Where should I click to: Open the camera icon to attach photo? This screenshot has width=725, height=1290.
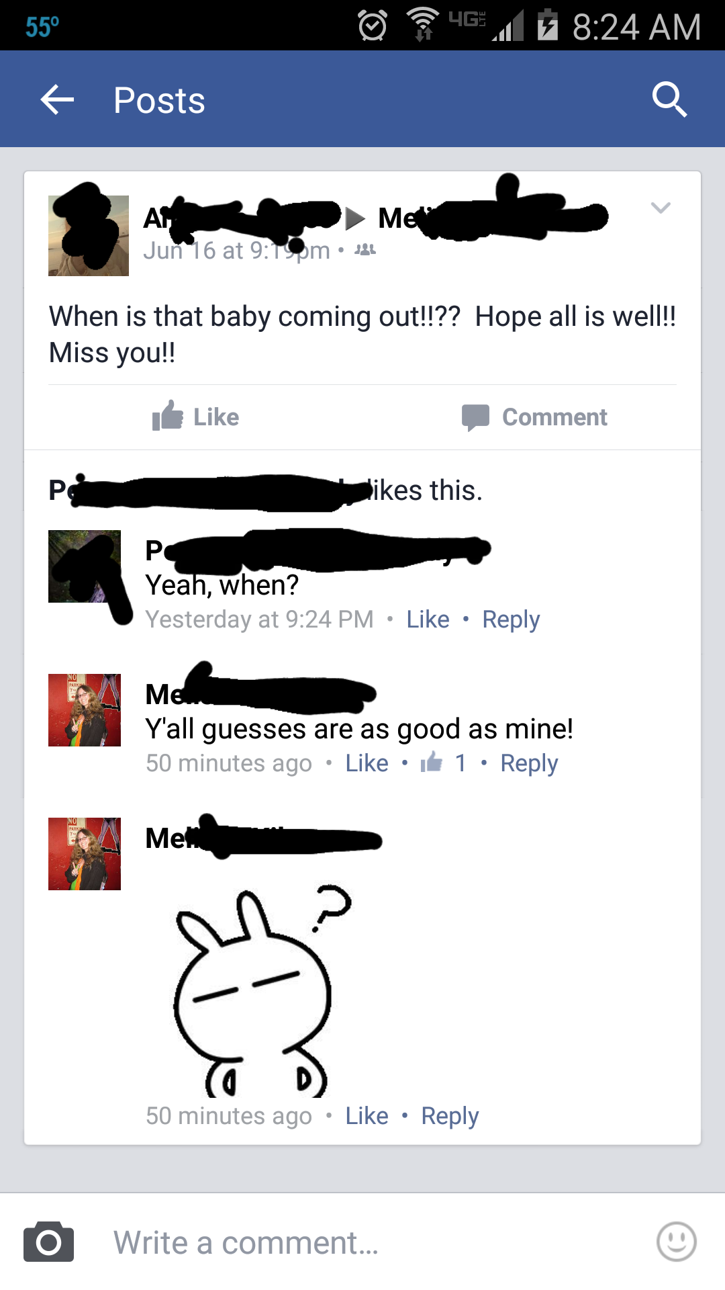[49, 1242]
